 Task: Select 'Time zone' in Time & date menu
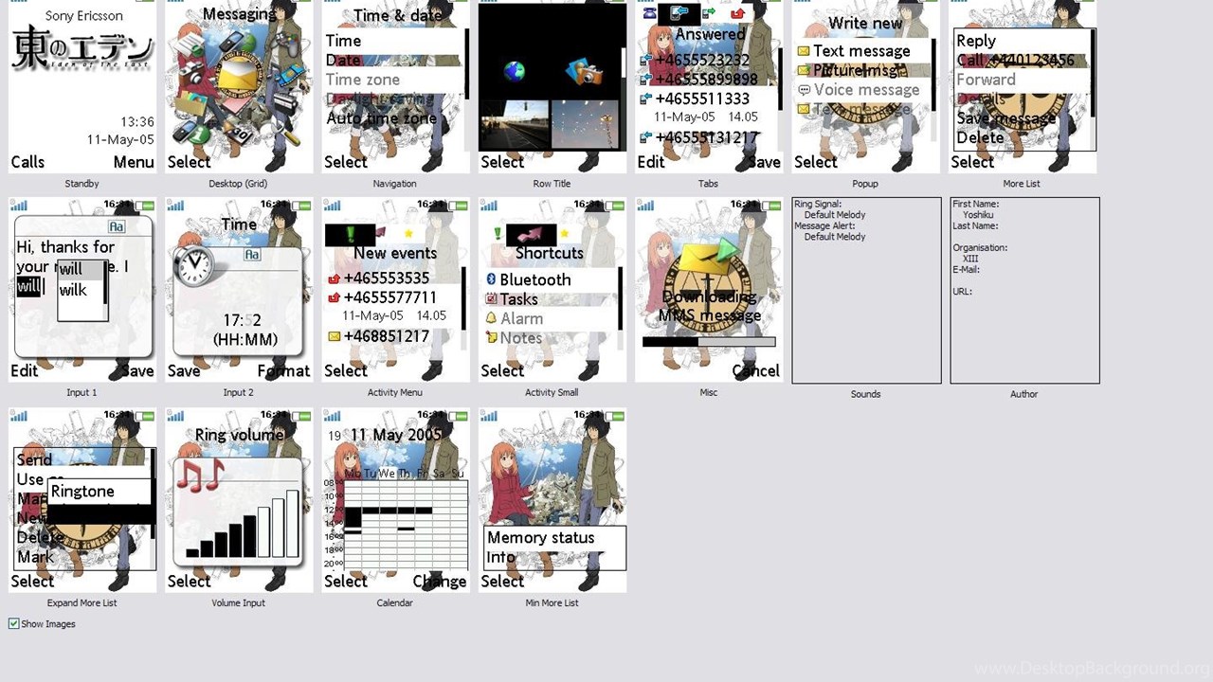click(363, 80)
